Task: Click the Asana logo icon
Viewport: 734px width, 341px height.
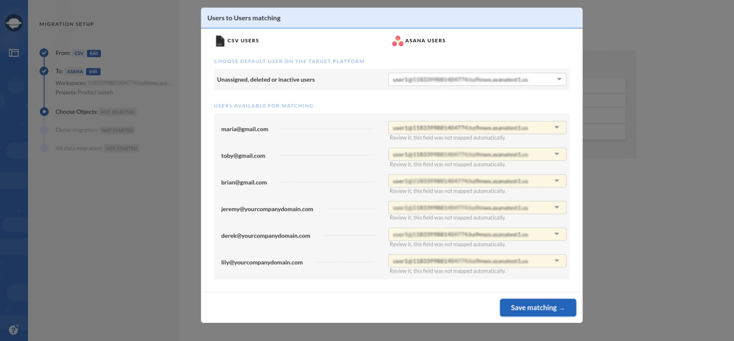Action: click(x=398, y=41)
